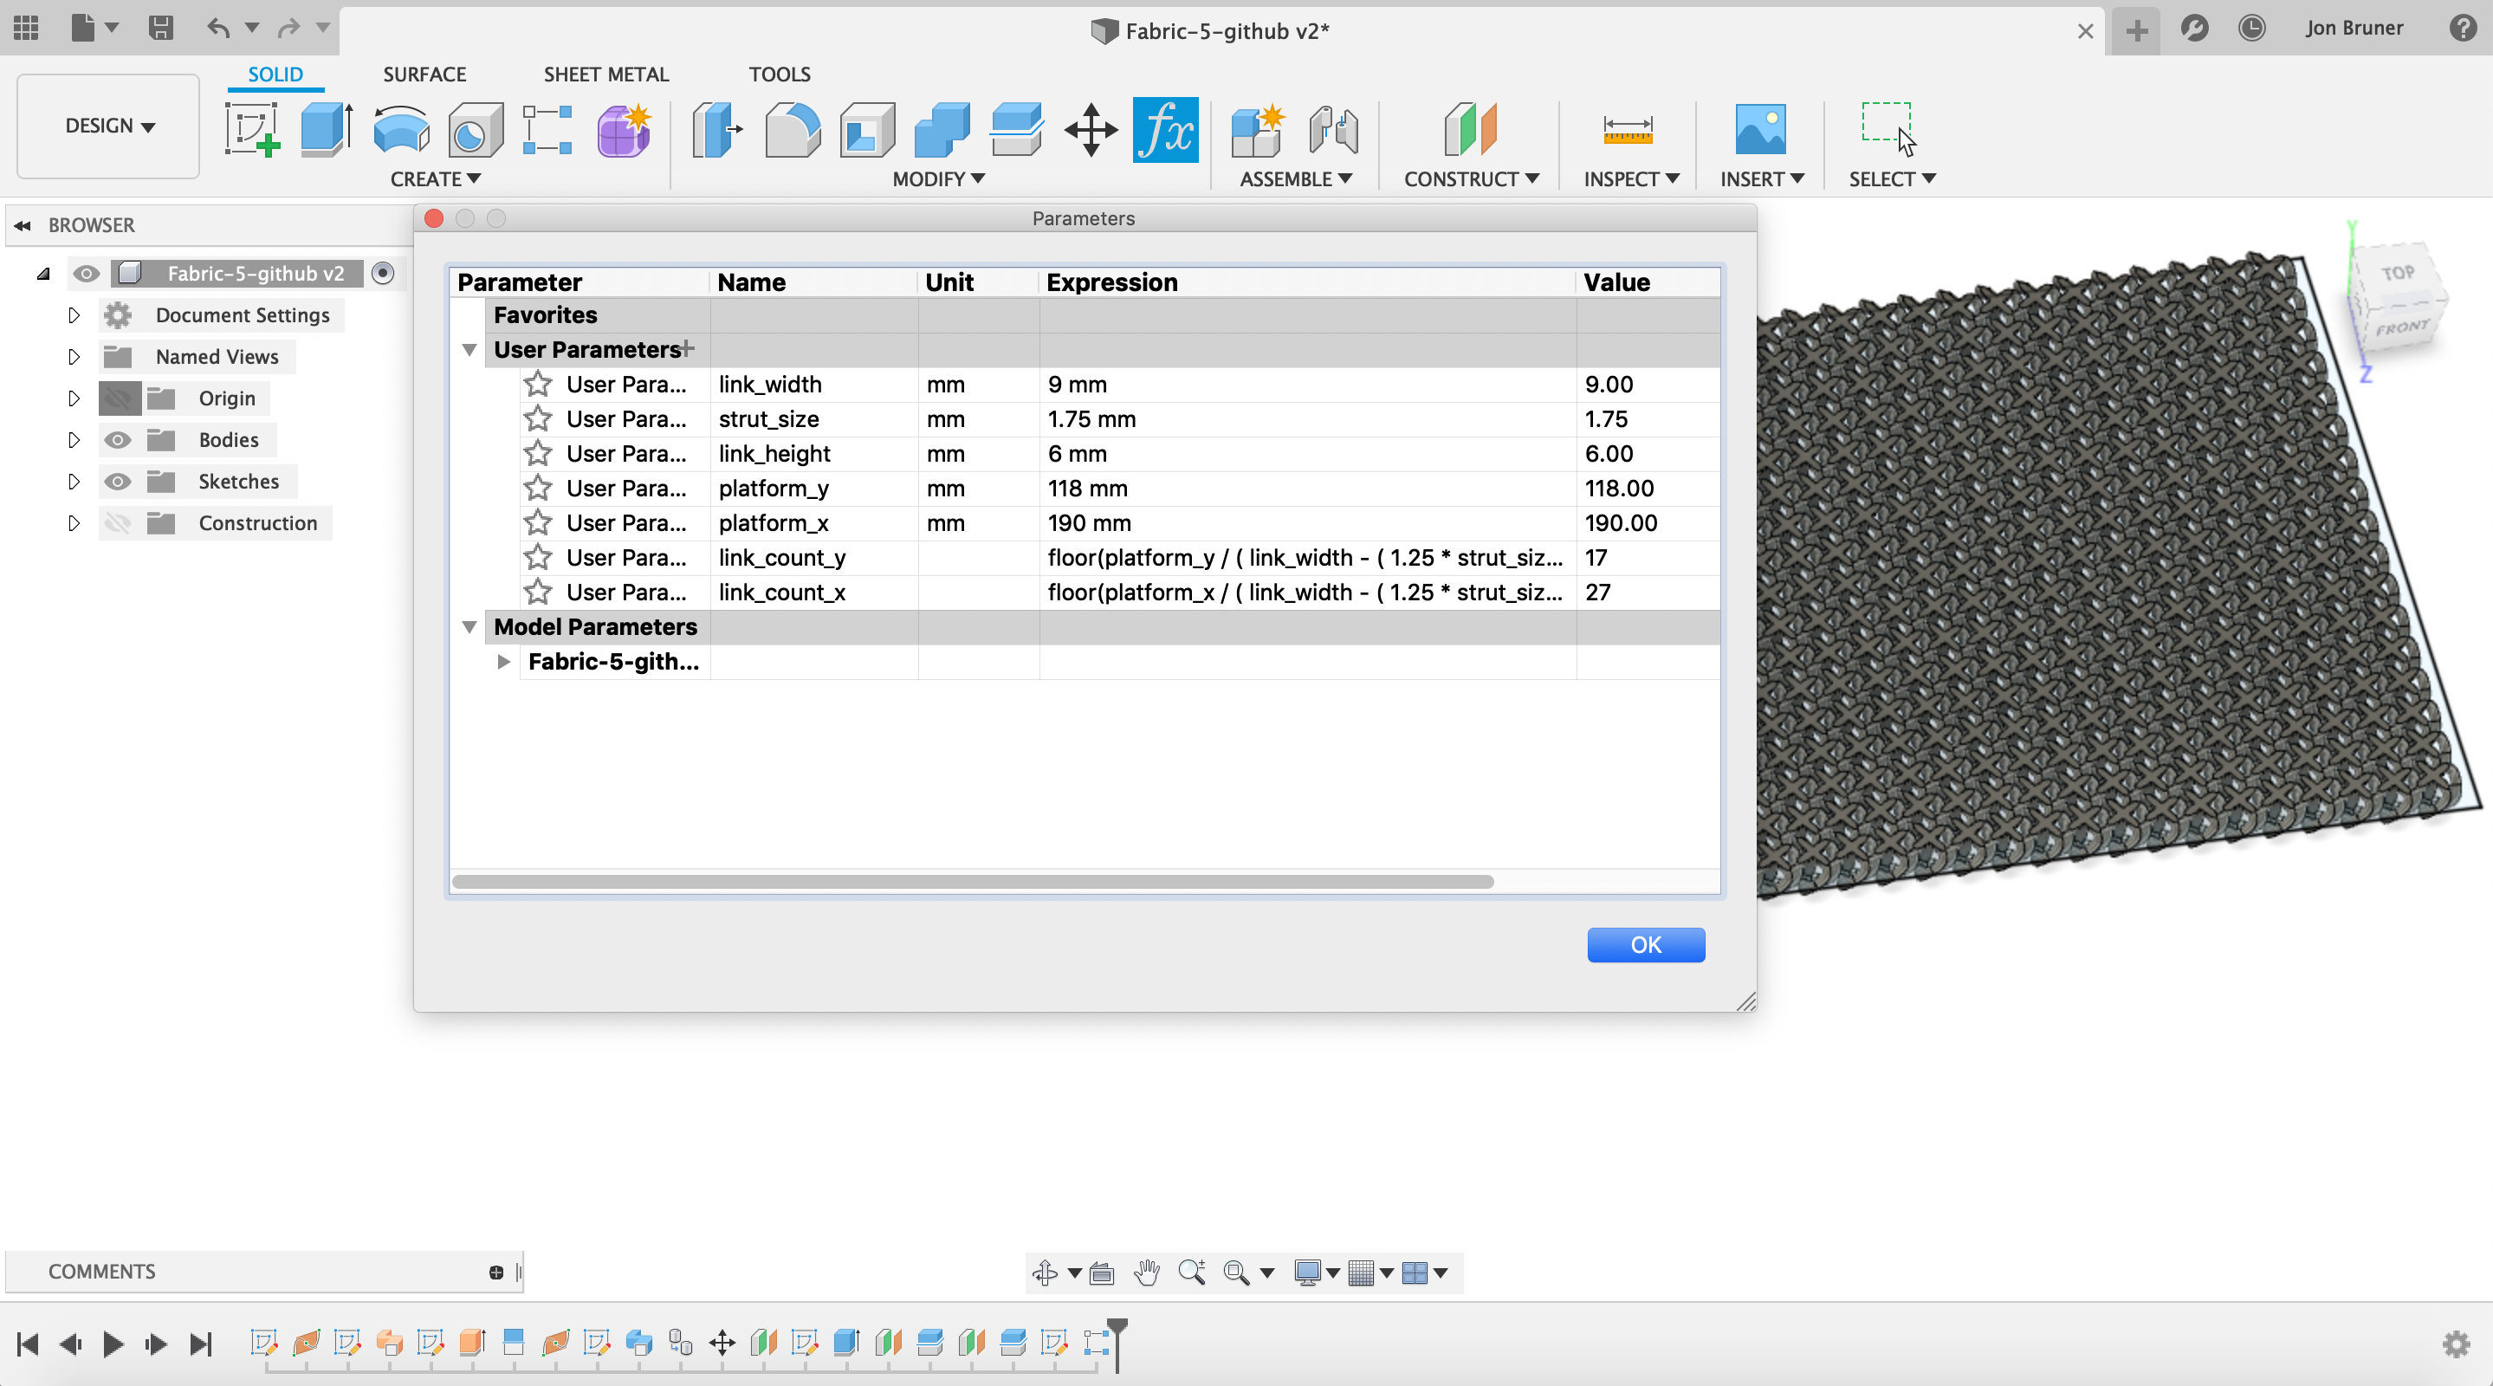2493x1386 pixels.
Task: Click the Change Parameters fx icon
Action: [x=1165, y=129]
